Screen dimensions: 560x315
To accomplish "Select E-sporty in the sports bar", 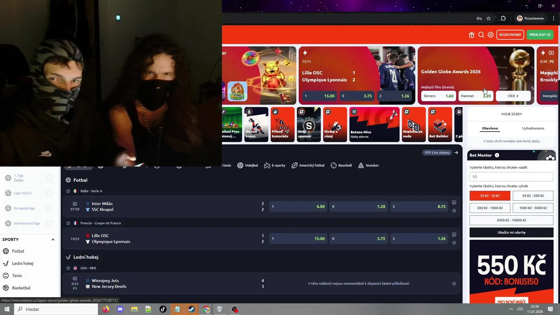I will pyautogui.click(x=275, y=165).
